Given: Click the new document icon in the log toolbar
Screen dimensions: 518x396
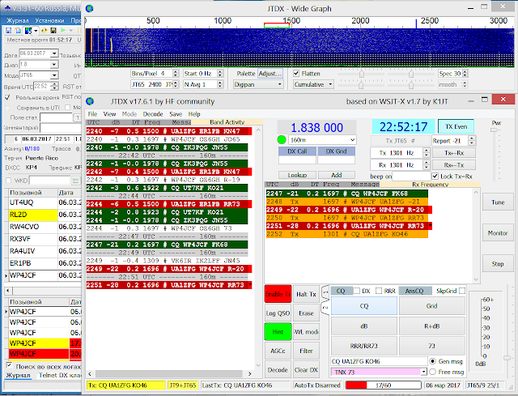Looking at the screenshot, I should [18, 31].
